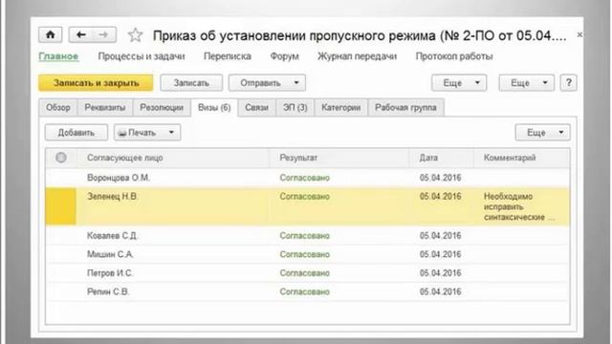Switch to the Связи tab
The image size is (612, 344).
click(256, 107)
